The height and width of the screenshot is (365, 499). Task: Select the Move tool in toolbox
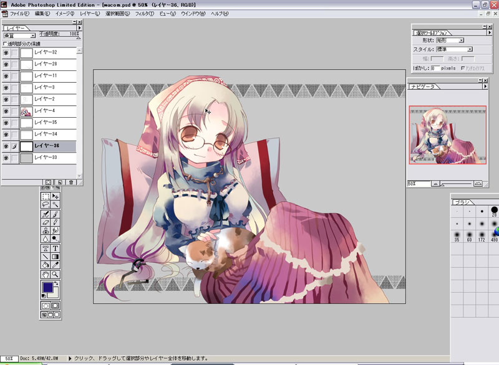56,196
